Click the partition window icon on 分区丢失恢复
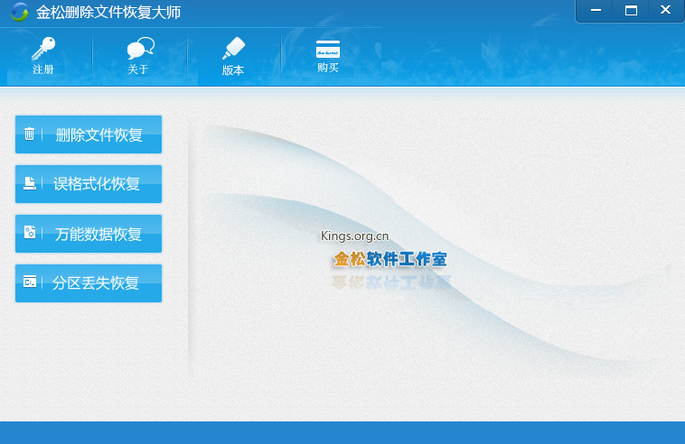This screenshot has height=444, width=685. point(30,282)
